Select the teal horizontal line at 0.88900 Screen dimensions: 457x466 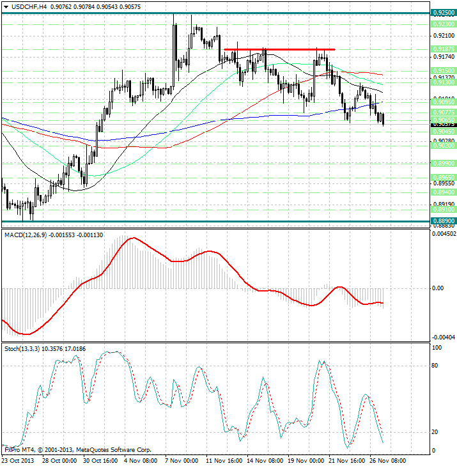pyautogui.click(x=216, y=221)
